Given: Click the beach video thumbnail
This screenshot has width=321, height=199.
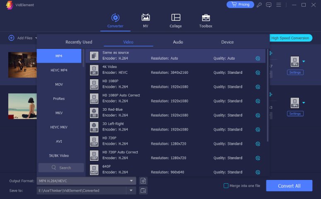Looking at the screenshot, I should click(x=22, y=106).
